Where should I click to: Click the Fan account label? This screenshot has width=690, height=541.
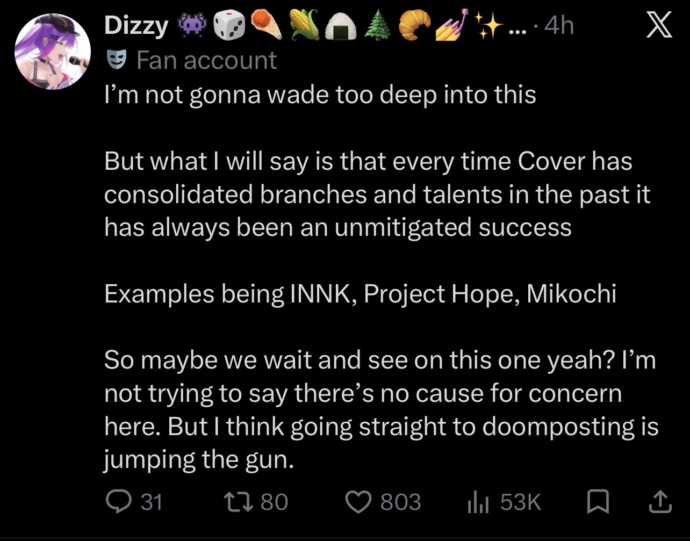coord(206,60)
